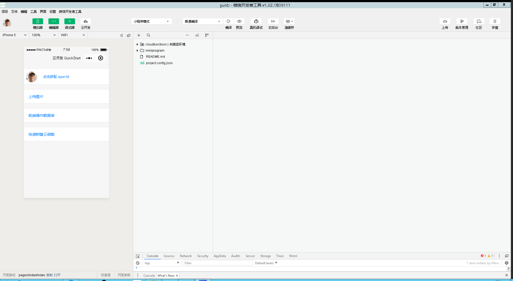The width and height of the screenshot is (513, 281).
Task: Expand the cloudfunctions folder
Action: click(x=137, y=44)
